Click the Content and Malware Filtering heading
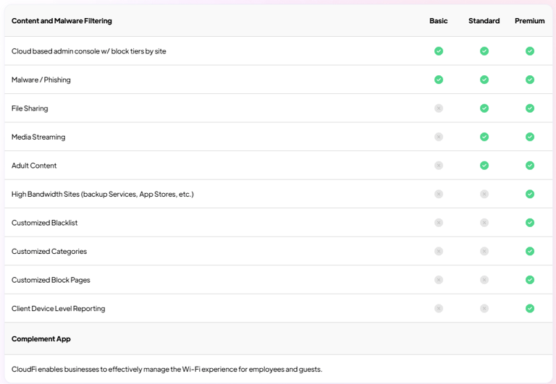Screen dimensions: 556x384 click(x=62, y=21)
